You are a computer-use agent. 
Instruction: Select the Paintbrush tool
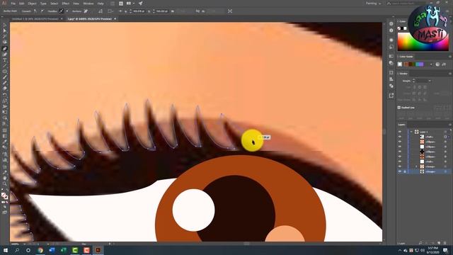(5, 77)
